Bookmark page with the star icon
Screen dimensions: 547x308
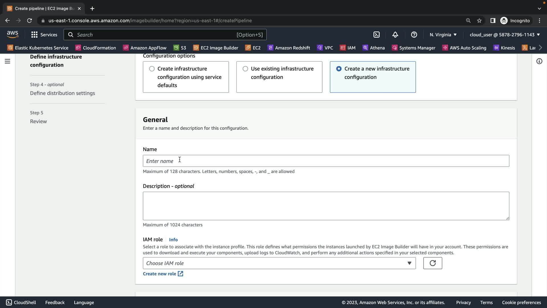(x=479, y=21)
